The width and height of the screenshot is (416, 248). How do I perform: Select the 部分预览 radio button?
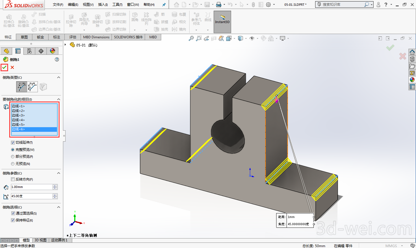tap(13, 157)
